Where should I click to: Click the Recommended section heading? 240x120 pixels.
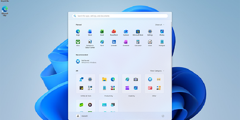pyautogui.click(x=82, y=55)
